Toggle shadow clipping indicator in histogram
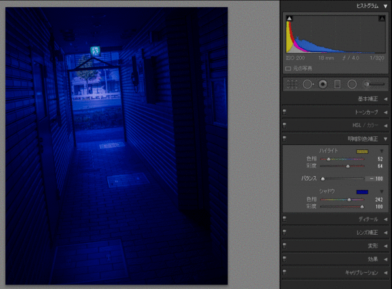 point(289,18)
